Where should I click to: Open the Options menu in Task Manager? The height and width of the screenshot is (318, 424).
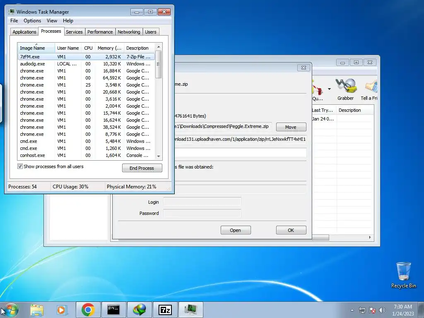coord(32,21)
